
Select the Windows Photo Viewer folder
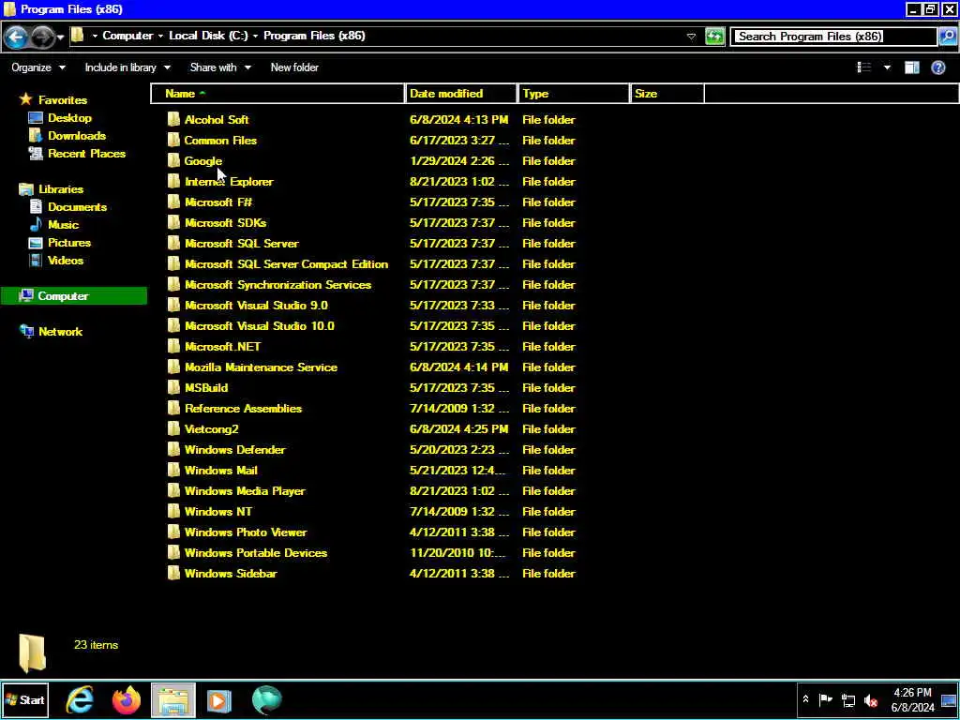pos(246,532)
